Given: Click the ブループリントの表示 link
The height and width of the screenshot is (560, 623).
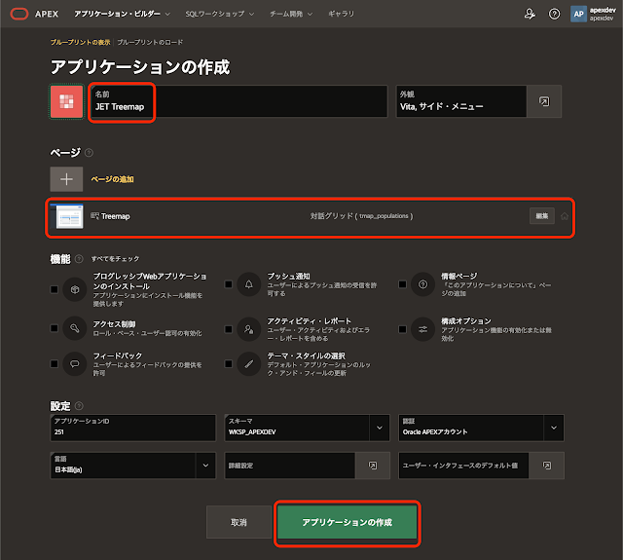Looking at the screenshot, I should (x=80, y=42).
